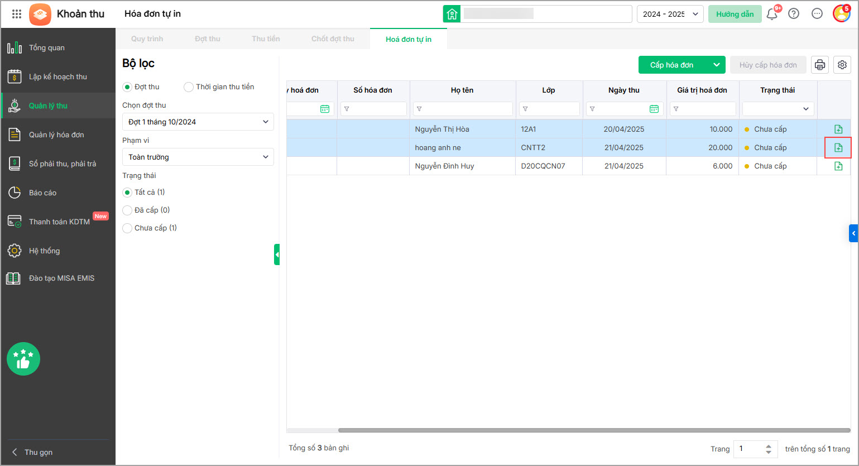Switch to the Đợt thu tab
This screenshot has height=466, width=859.
tap(208, 39)
